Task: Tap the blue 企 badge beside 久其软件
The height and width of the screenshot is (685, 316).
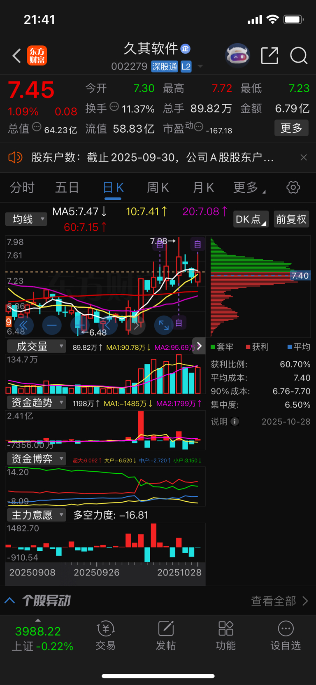Action: pos(186,49)
